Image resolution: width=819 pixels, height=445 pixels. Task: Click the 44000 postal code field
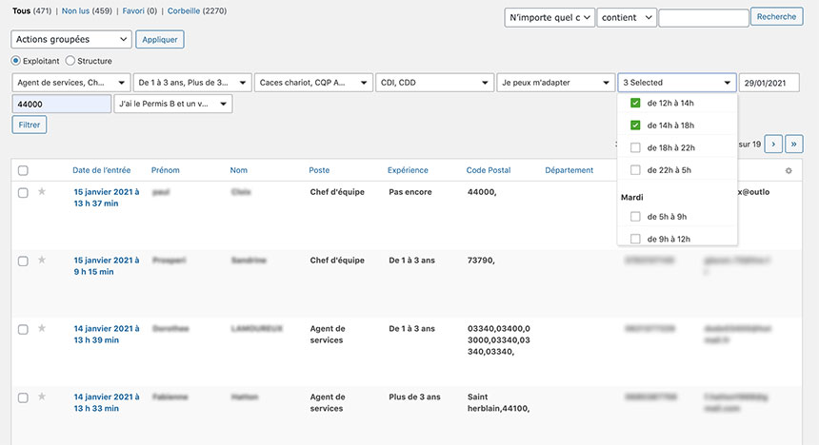[x=62, y=104]
